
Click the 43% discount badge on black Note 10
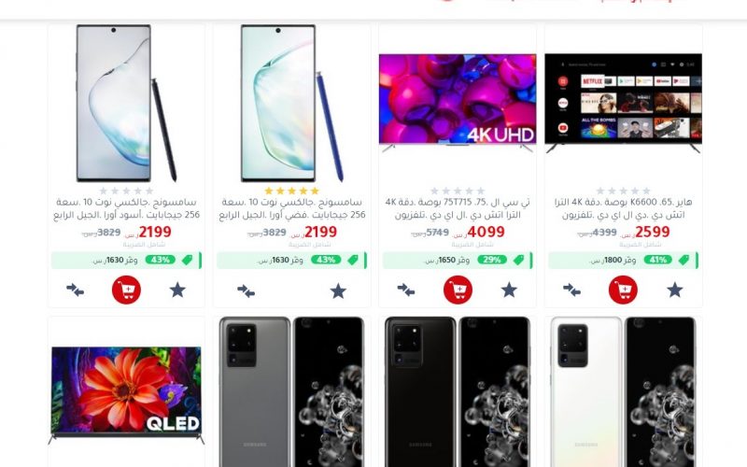[x=160, y=260]
